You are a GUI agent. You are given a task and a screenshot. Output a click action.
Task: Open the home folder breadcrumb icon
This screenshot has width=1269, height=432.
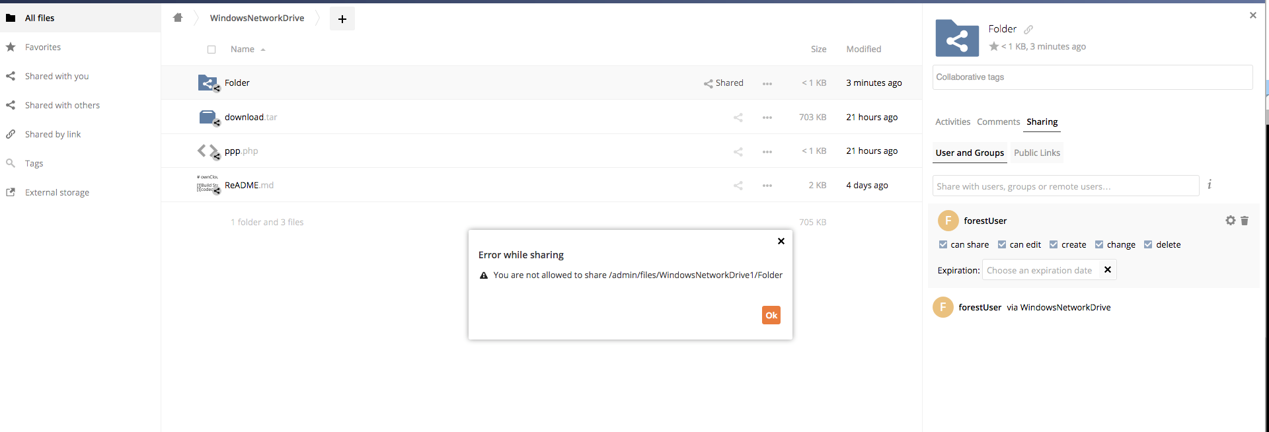click(x=178, y=18)
